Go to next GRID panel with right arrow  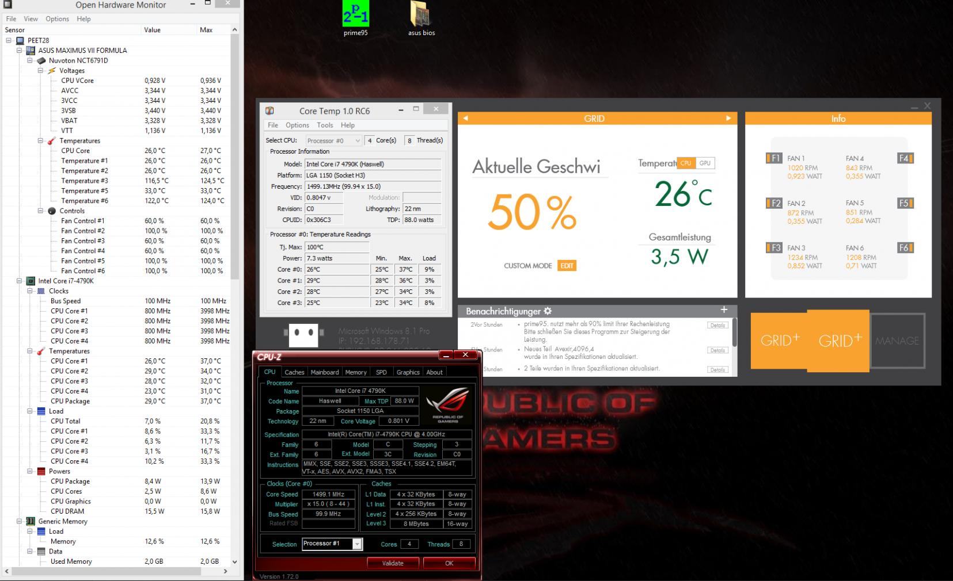[x=728, y=119]
